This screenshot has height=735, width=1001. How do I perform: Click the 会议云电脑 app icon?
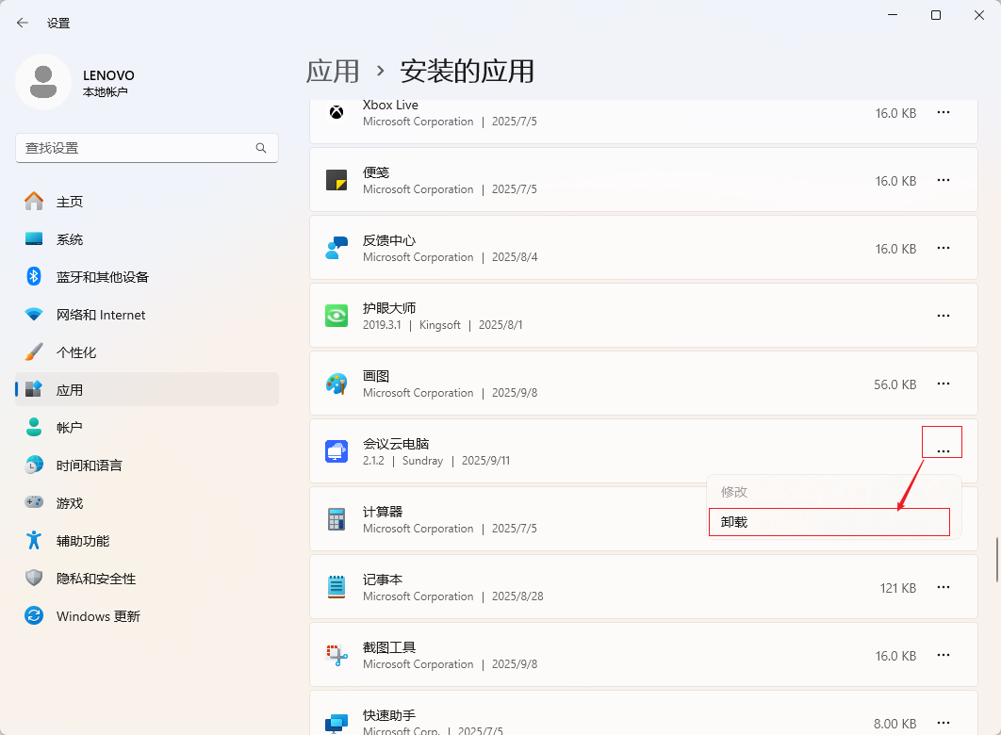(336, 451)
